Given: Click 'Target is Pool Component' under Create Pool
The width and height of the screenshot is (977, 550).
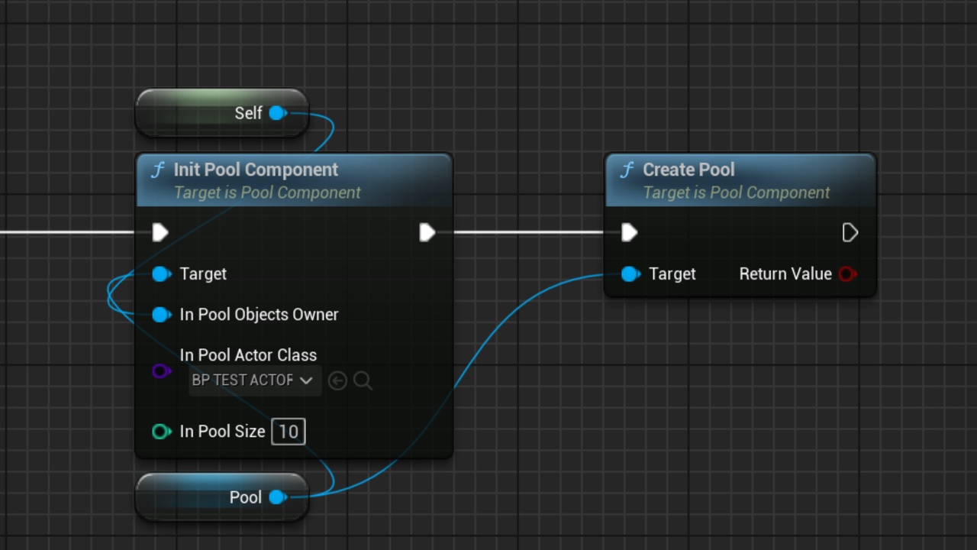Looking at the screenshot, I should [736, 192].
